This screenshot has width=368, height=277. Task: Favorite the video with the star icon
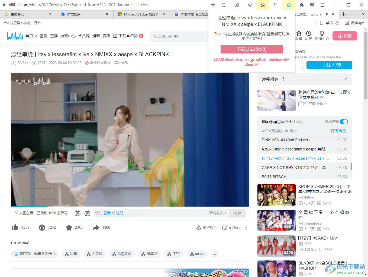(69, 227)
